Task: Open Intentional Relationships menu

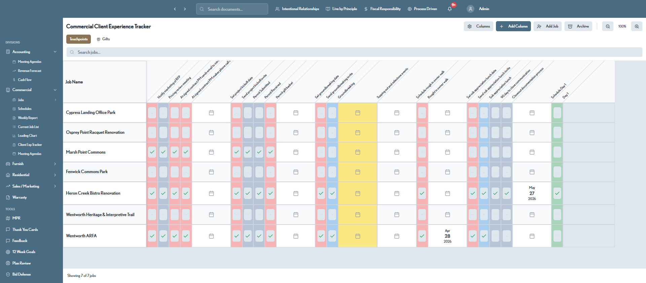Action: [x=297, y=9]
